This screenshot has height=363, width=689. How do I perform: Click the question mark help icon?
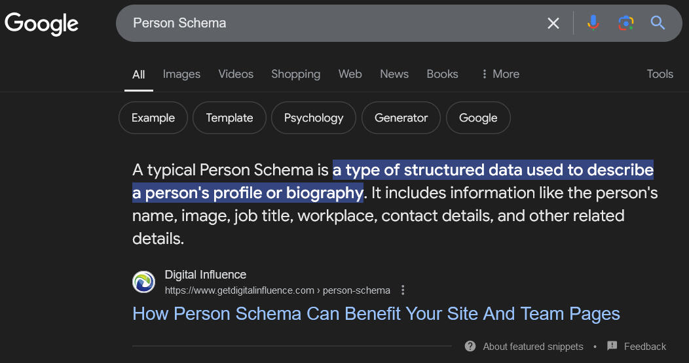(470, 346)
